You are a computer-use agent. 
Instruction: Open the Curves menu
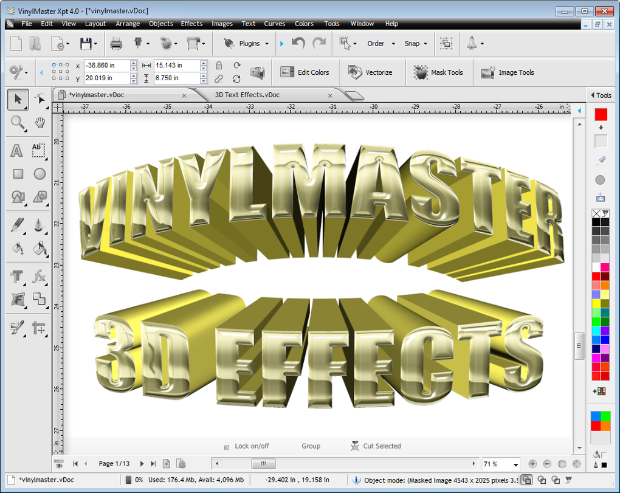[274, 24]
